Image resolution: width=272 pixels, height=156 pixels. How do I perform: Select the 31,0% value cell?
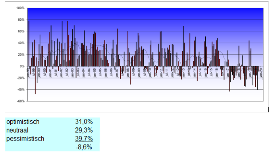tap(84, 122)
